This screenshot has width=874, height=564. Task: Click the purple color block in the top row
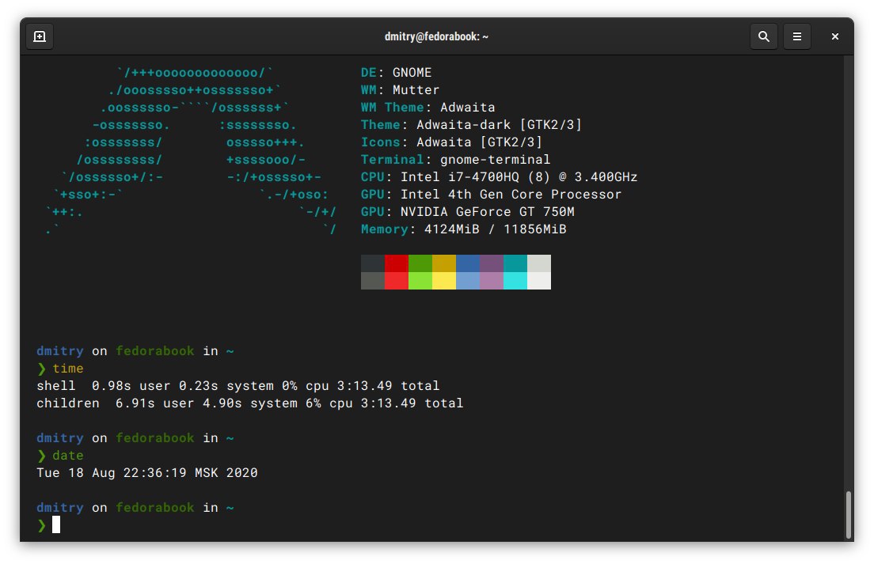click(x=492, y=263)
